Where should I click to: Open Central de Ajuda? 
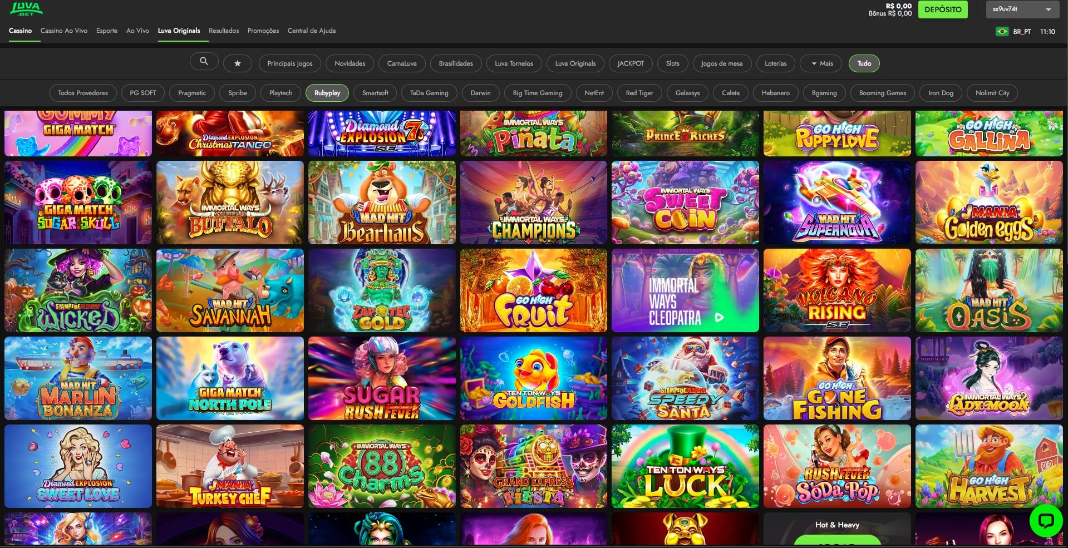tap(312, 31)
